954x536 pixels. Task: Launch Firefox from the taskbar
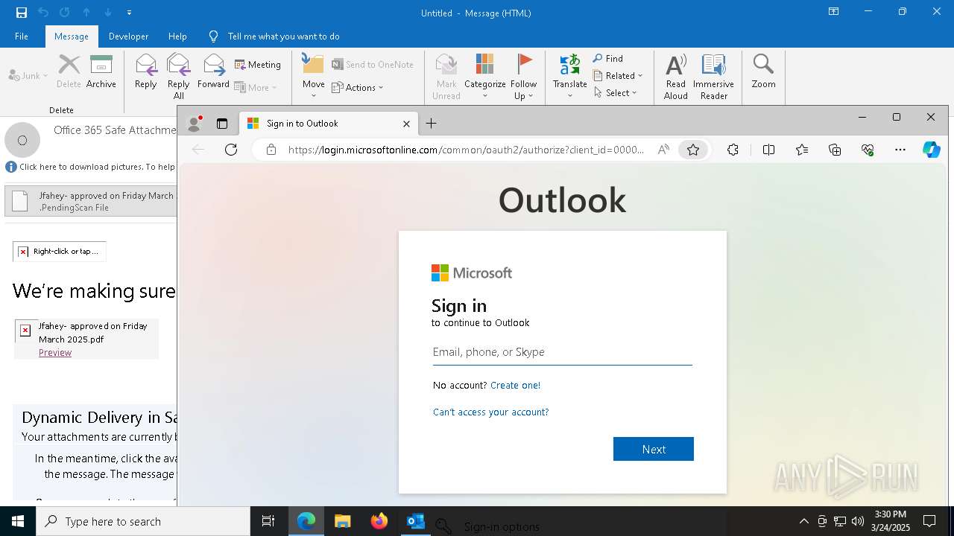tap(379, 521)
